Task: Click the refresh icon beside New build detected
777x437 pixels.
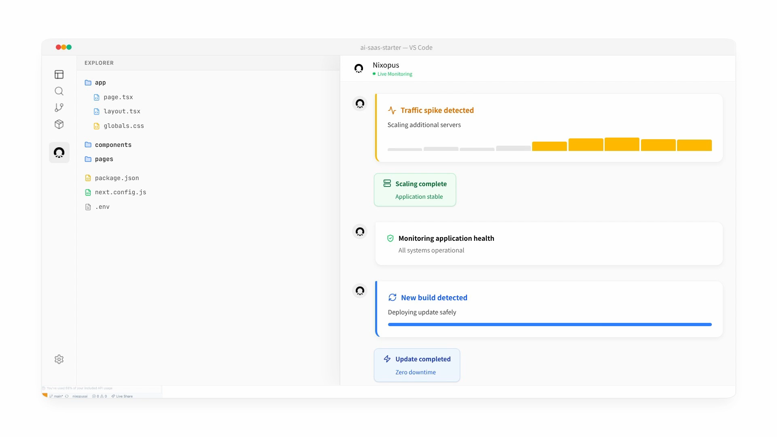Action: [x=392, y=297]
